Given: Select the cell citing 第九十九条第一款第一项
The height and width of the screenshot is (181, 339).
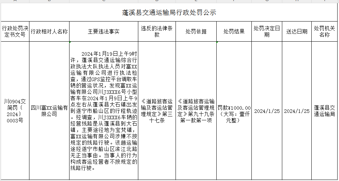Looking at the screenshot, I should tap(196, 111).
